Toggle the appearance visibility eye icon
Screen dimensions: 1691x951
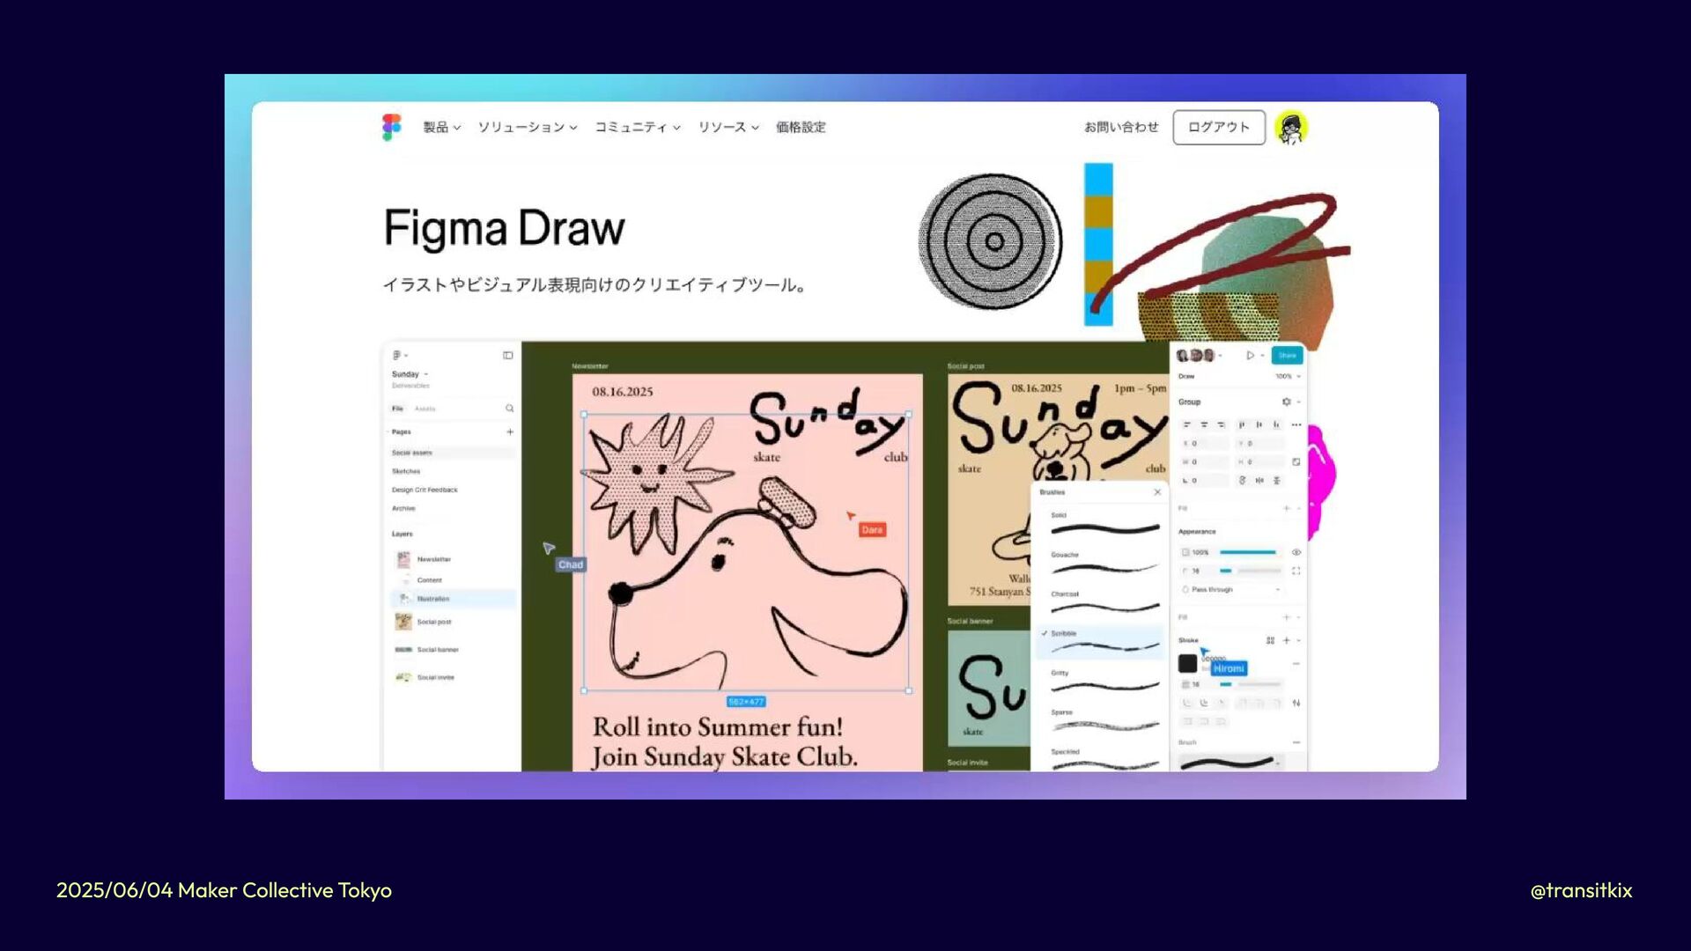point(1296,552)
